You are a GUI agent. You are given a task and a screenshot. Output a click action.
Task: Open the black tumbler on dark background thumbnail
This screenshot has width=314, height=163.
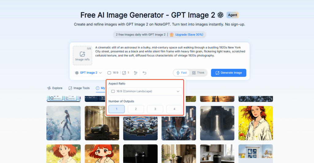pos(140,153)
